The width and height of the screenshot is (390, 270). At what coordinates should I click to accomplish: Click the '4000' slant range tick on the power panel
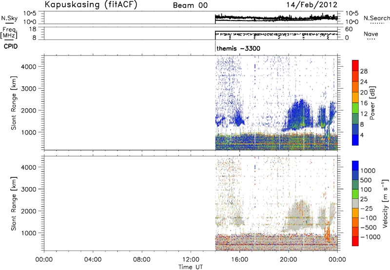tap(29, 67)
